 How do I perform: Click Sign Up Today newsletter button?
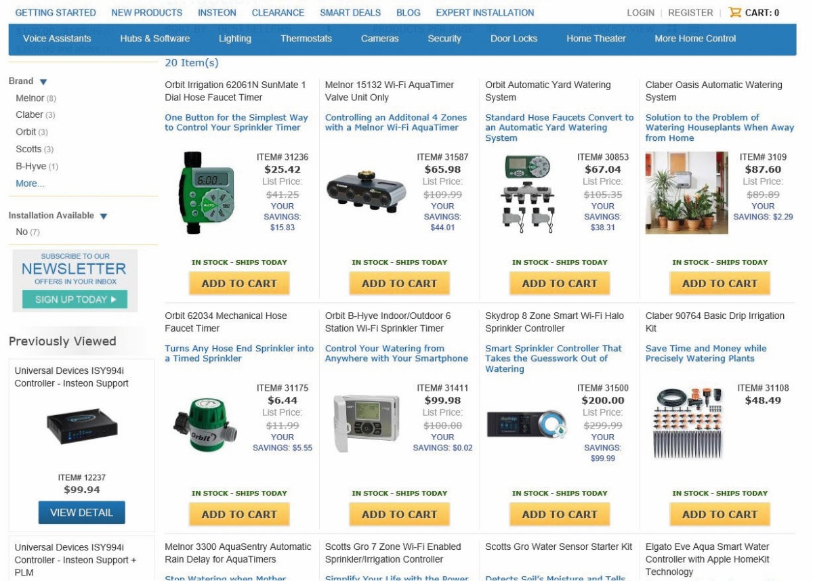[x=75, y=299]
